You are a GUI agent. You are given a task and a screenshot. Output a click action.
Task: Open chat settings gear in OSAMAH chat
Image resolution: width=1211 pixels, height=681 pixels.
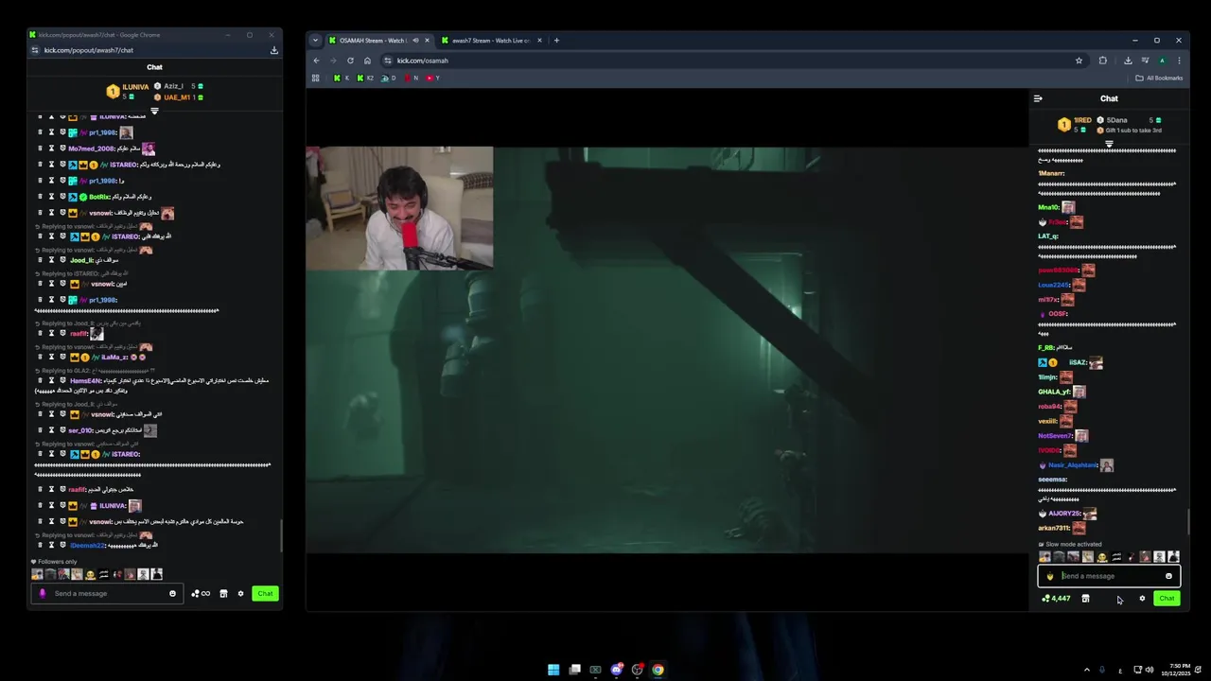click(1142, 598)
